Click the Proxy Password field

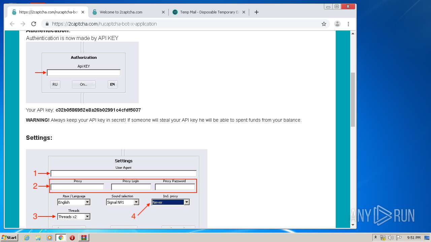[x=175, y=187]
